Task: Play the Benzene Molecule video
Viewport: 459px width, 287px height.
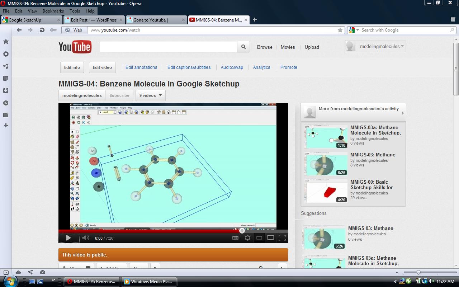Action: click(x=68, y=238)
